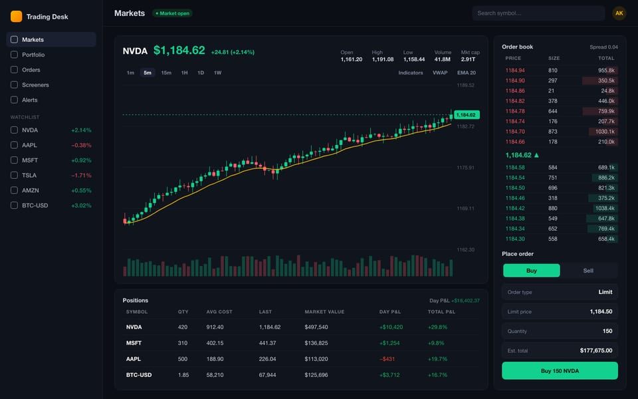Click the AAPL day P&L -$431
Viewport: 638px width, 399px height.
[x=387, y=358]
